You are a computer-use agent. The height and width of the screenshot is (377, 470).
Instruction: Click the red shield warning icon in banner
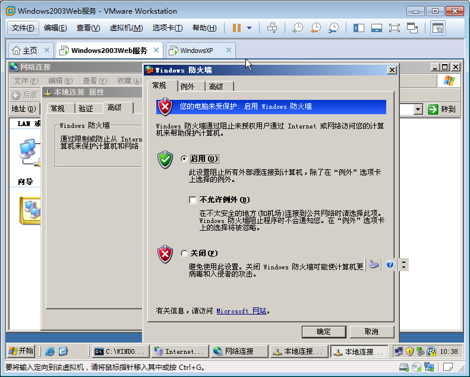coord(165,106)
